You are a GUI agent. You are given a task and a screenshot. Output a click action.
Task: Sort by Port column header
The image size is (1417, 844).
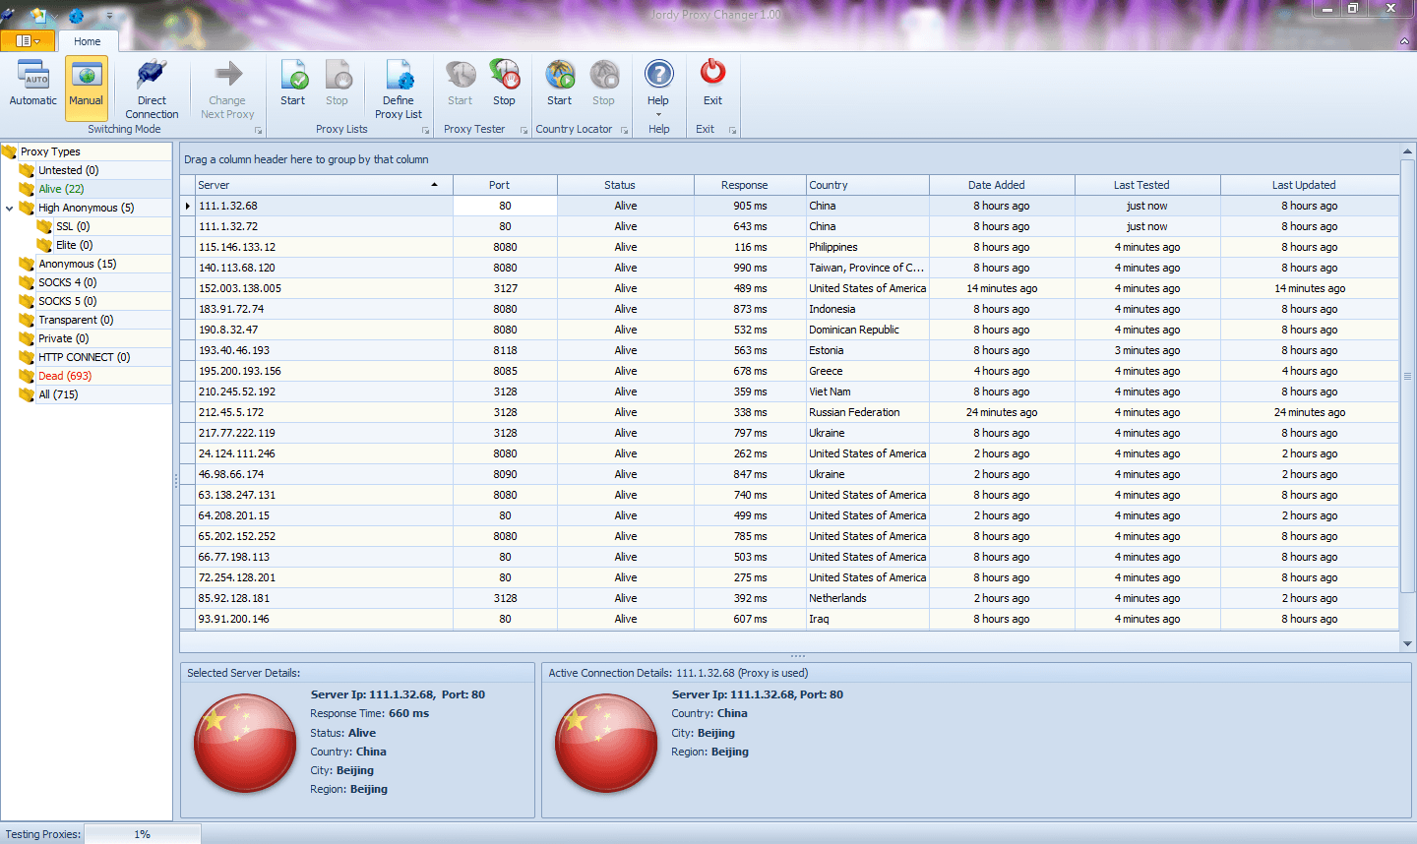coord(505,185)
